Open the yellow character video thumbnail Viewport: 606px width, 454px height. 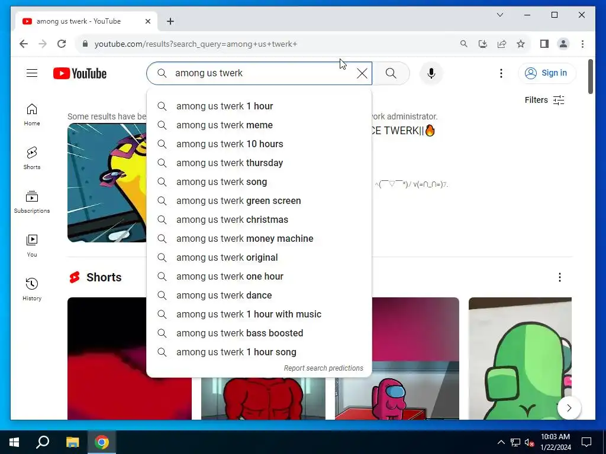point(107,183)
